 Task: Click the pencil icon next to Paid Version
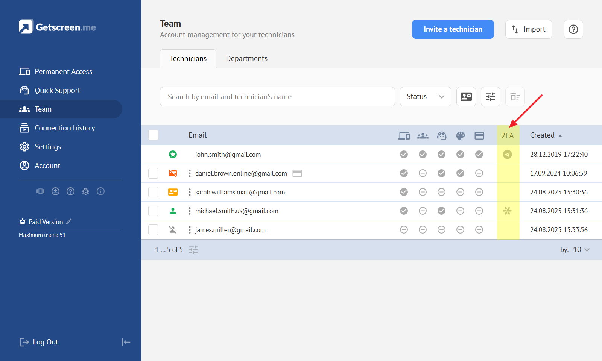tap(69, 222)
